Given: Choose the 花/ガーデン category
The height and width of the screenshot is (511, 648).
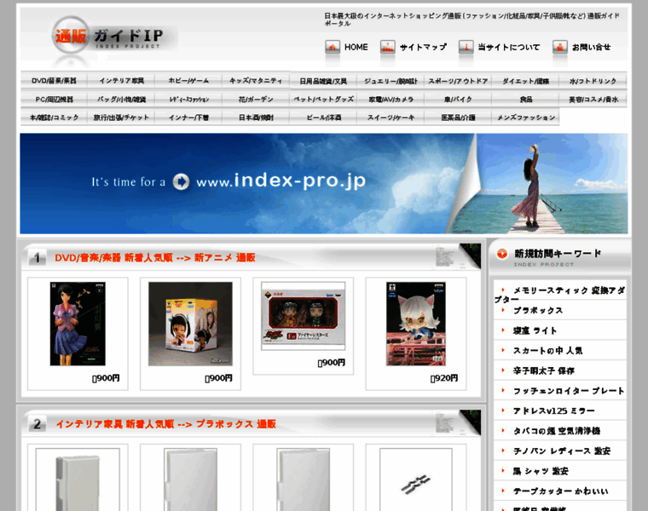Looking at the screenshot, I should click(x=256, y=99).
